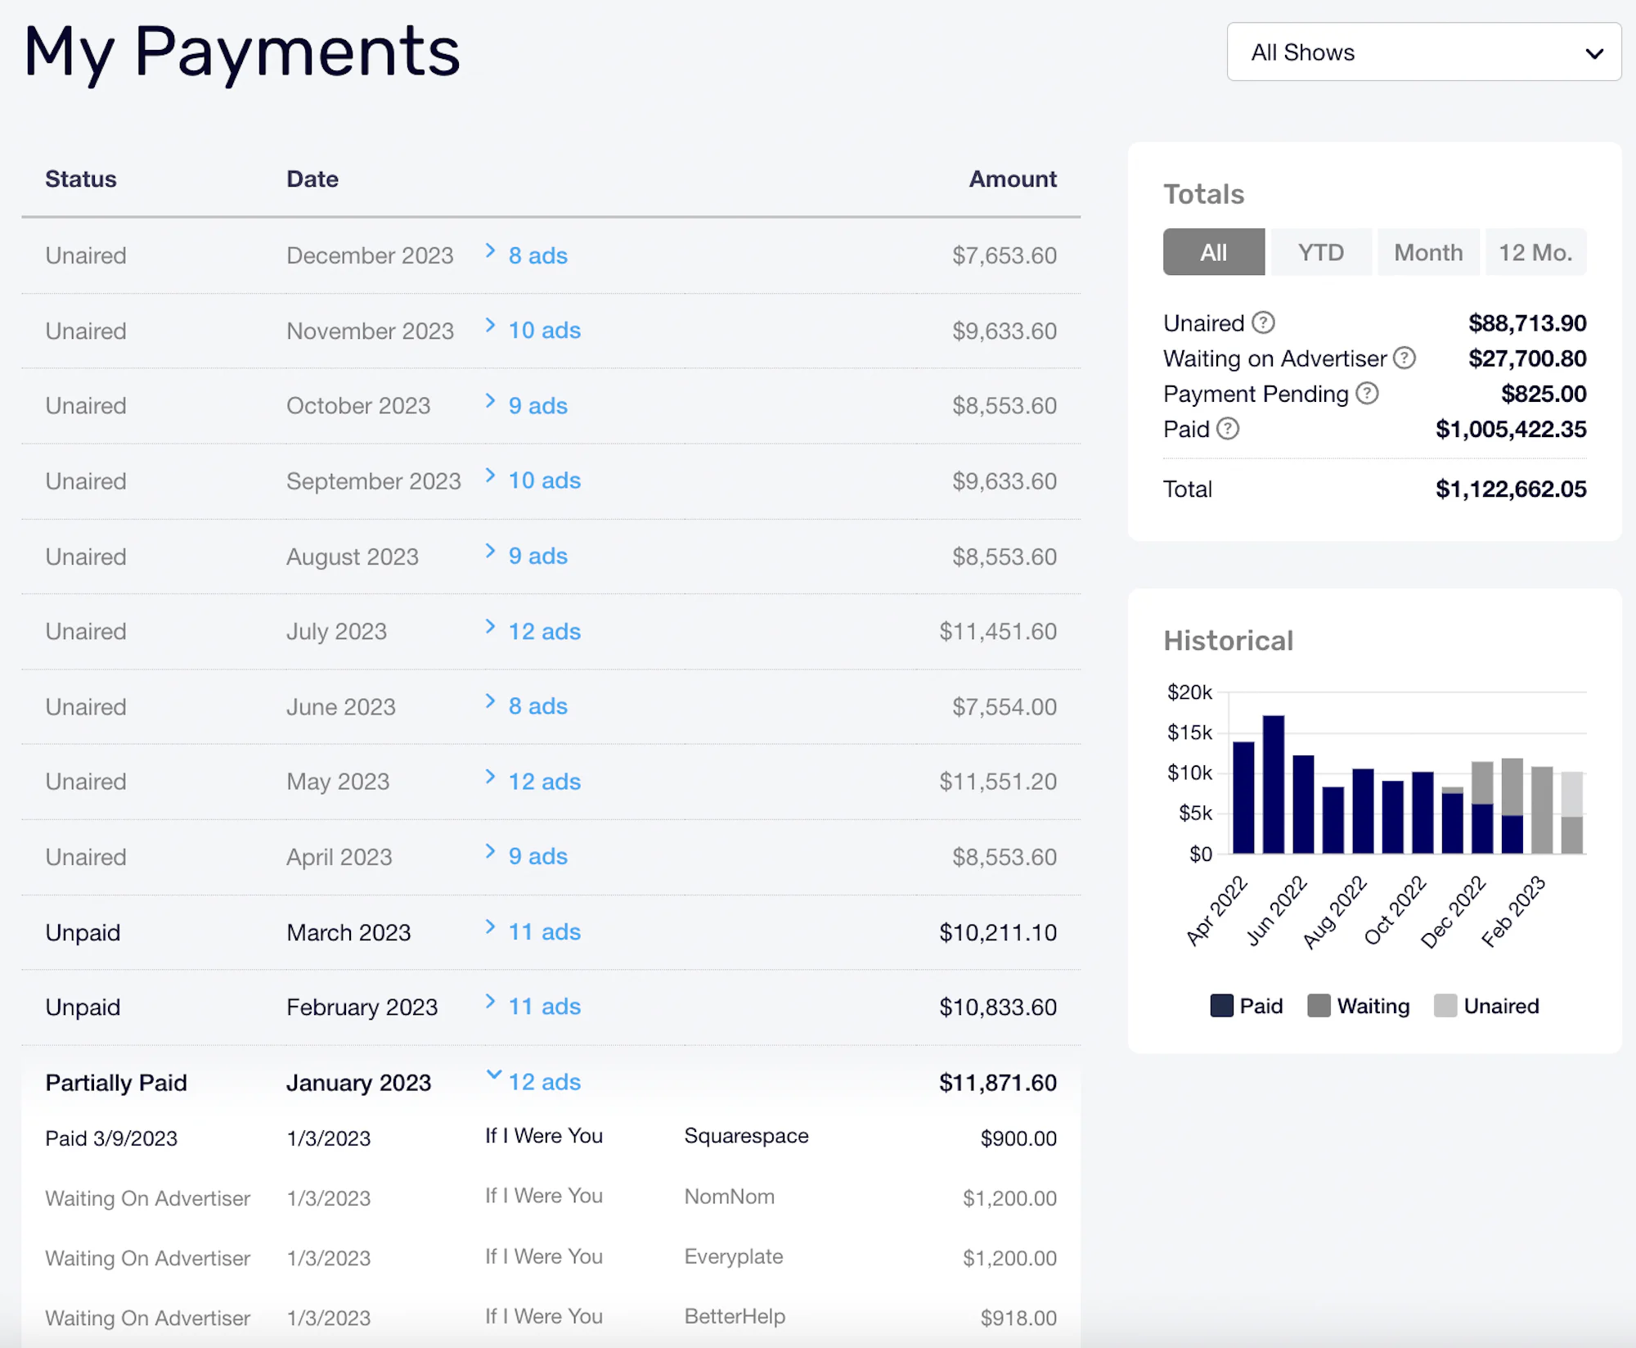
Task: Open the 8 ads link for June 2023
Action: 537,706
